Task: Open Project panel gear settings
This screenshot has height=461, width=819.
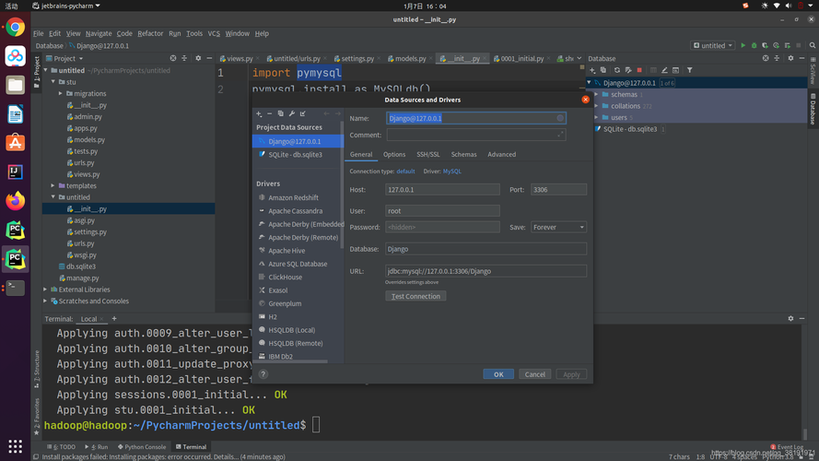Action: click(198, 58)
